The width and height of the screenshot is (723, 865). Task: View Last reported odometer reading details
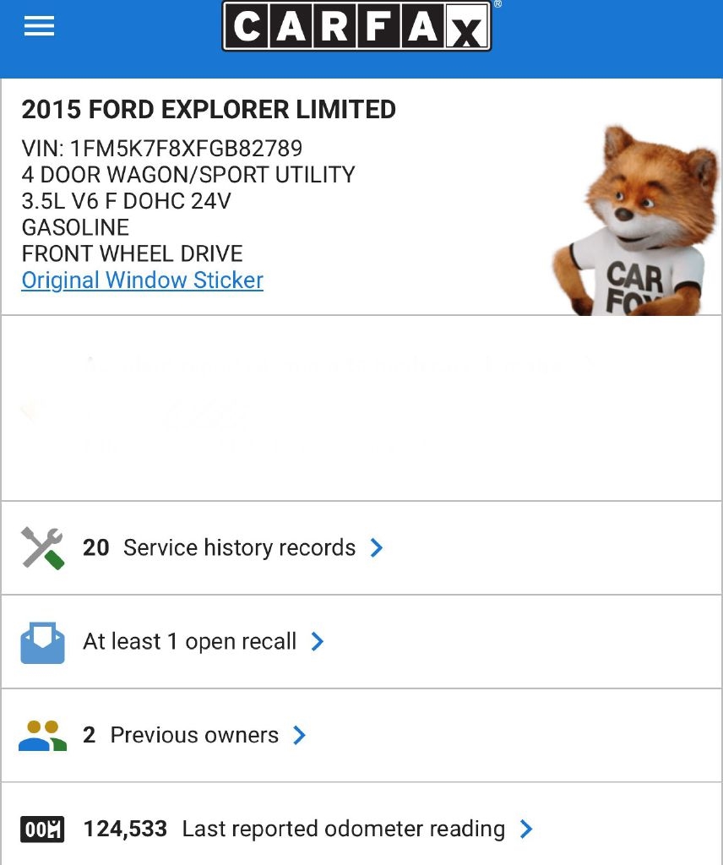tap(343, 830)
